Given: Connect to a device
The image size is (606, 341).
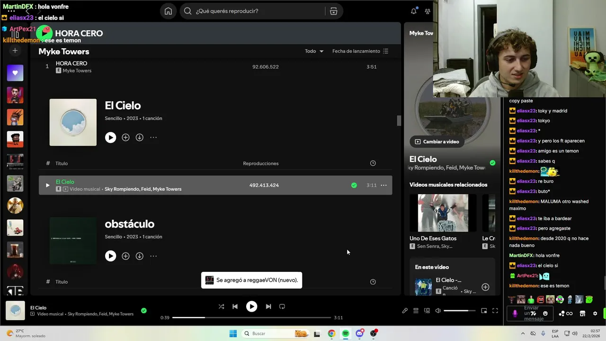Looking at the screenshot, I should point(427,311).
